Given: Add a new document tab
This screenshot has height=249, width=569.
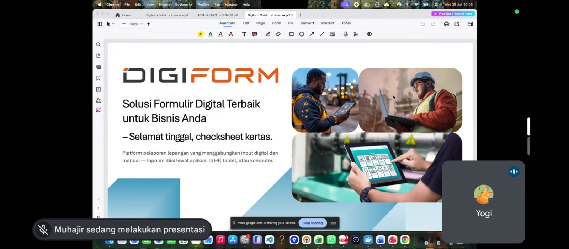Looking at the screenshot, I should (300, 15).
